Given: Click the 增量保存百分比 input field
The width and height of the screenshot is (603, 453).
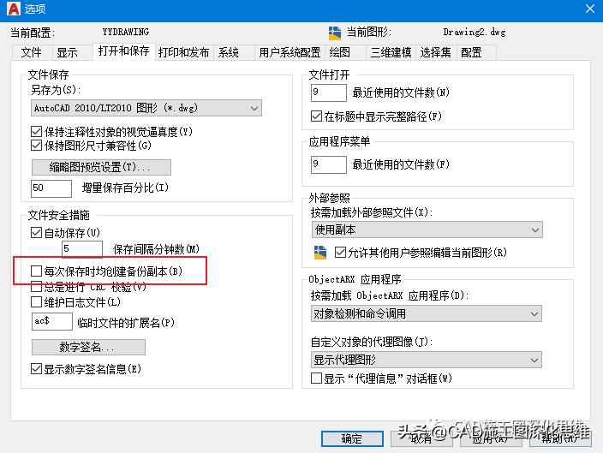Looking at the screenshot, I should [x=51, y=188].
